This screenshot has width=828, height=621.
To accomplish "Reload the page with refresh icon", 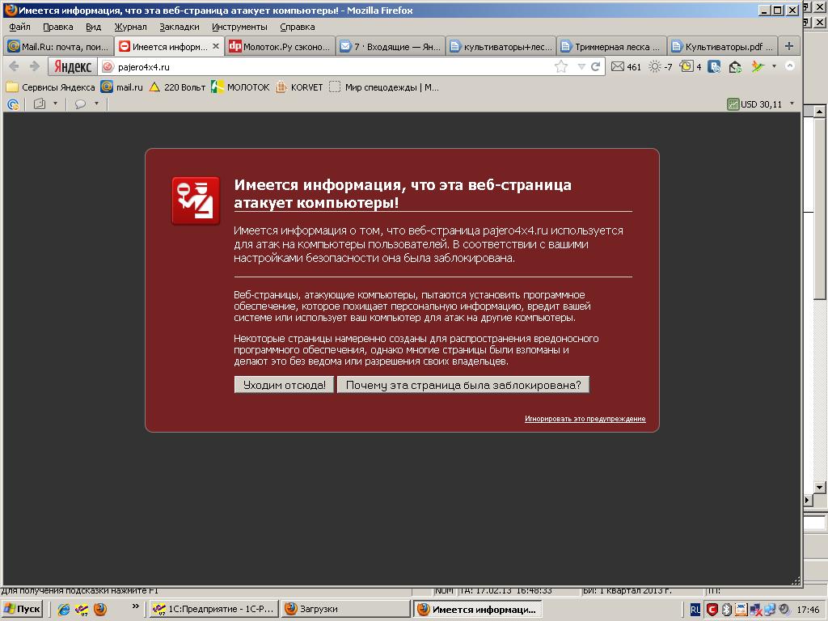I will pyautogui.click(x=596, y=66).
